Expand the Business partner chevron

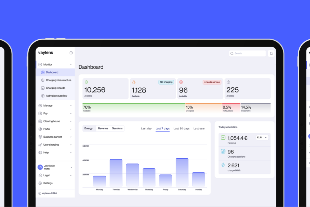point(71,137)
